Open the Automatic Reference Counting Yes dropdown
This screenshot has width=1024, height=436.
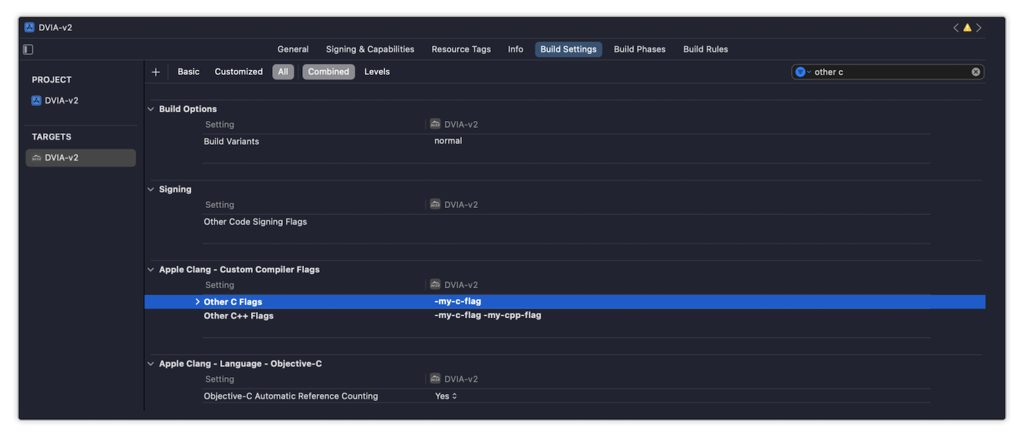[446, 396]
